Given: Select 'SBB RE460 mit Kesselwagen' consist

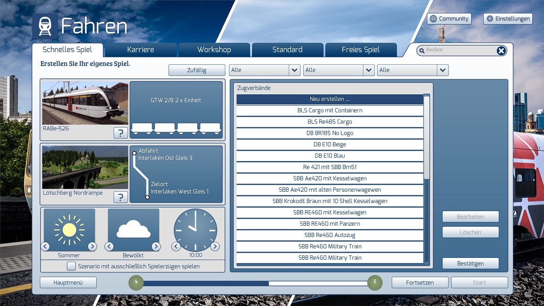Looking at the screenshot, I should 330,212.
